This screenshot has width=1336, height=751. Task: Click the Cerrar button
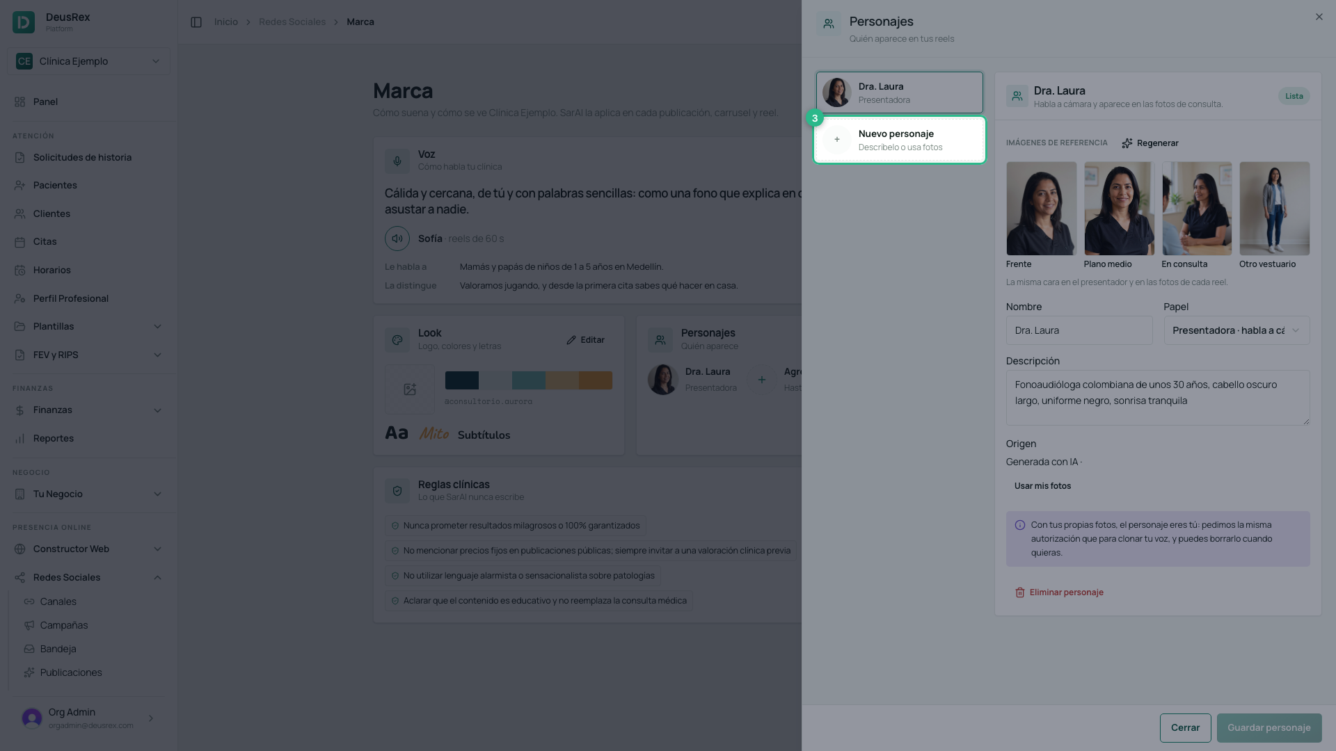coord(1185,728)
